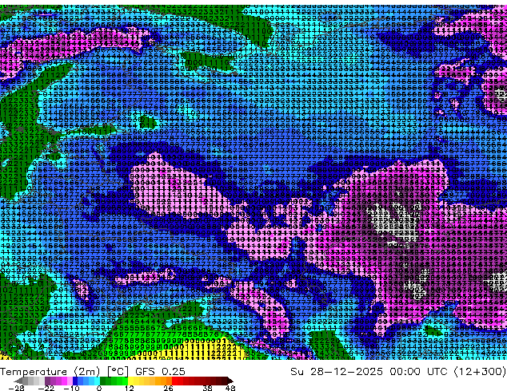Screen dimensions: 507x391
Task: Click the dark purple swatch above -22
Action: click(47, 381)
